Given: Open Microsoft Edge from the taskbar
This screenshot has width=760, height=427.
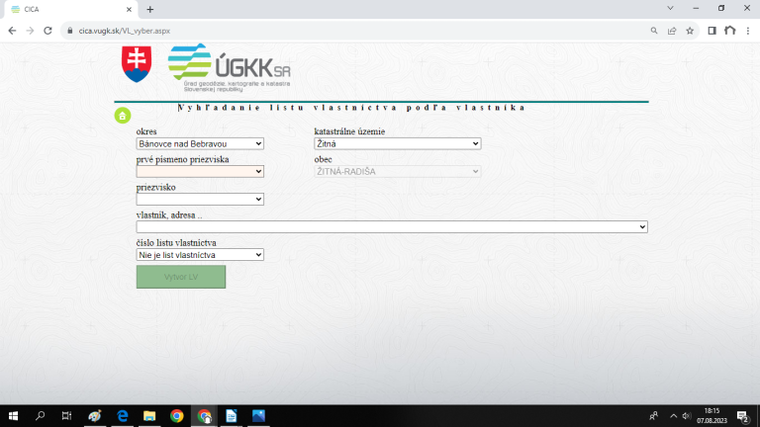Looking at the screenshot, I should click(123, 416).
